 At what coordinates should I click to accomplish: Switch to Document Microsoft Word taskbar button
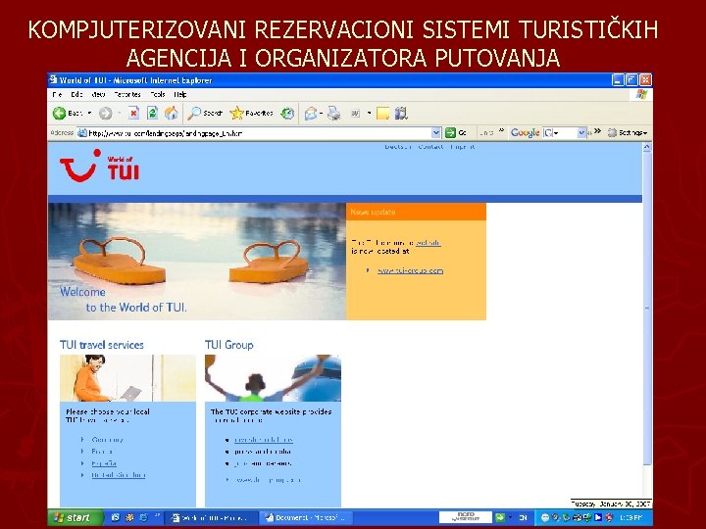pyautogui.click(x=306, y=518)
